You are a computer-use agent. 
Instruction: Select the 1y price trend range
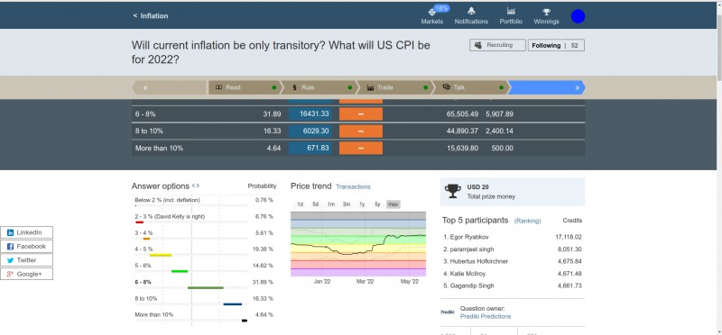pos(362,204)
